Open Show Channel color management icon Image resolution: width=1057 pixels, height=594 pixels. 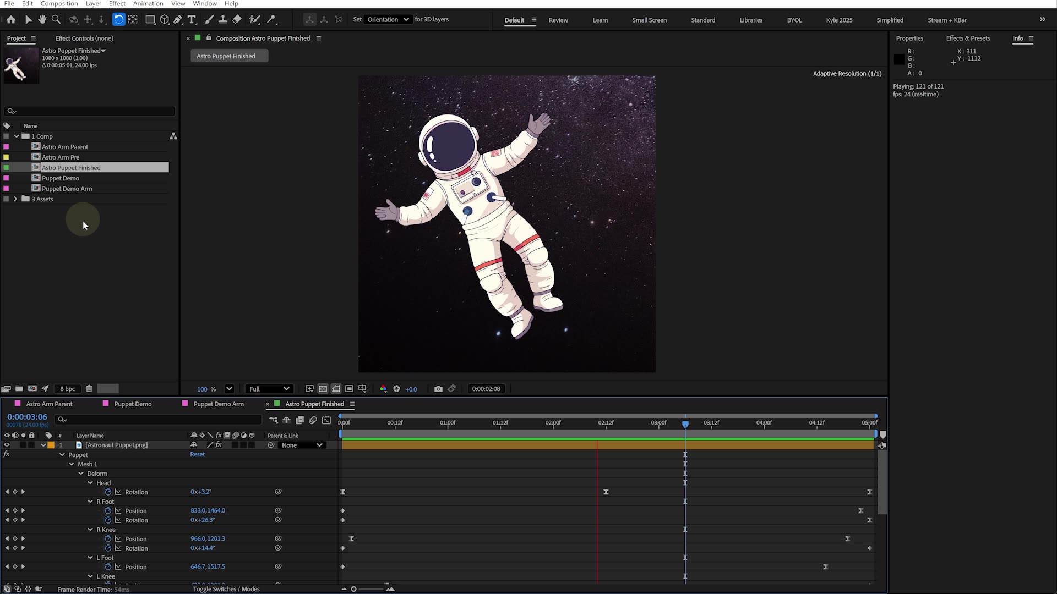pyautogui.click(x=383, y=389)
